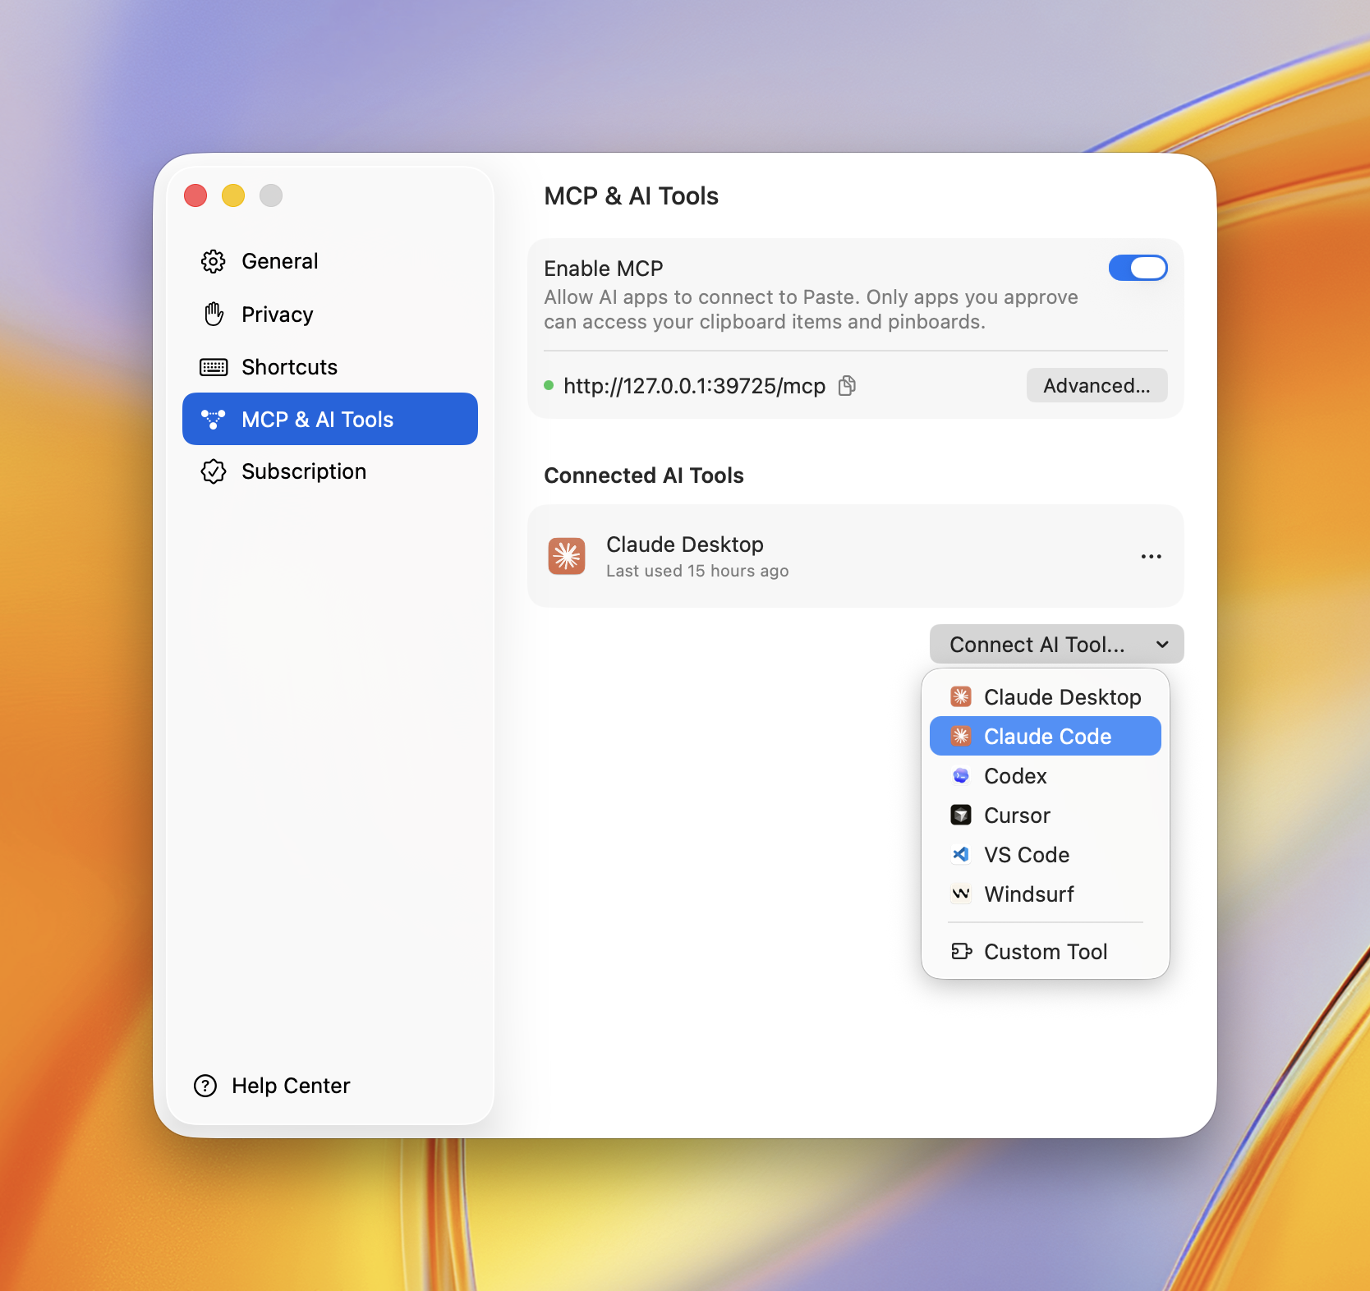Click the 'Enable MCP' label
Screen dimensions: 1370x1291
pos(604,269)
